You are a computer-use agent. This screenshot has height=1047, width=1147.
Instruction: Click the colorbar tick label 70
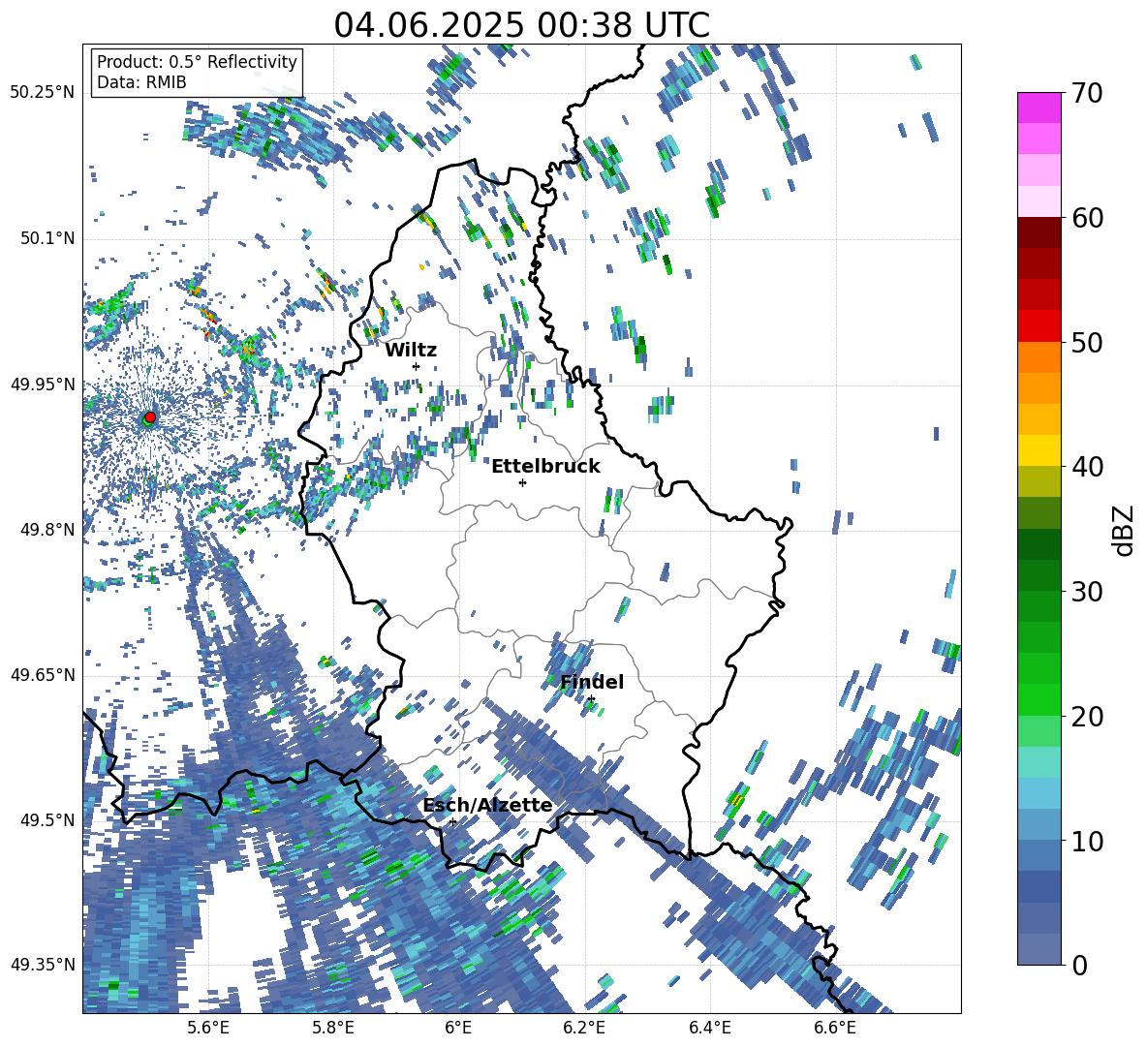point(1087,94)
